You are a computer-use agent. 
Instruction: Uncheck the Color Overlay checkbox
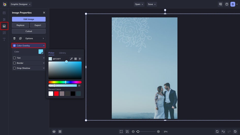pyautogui.click(x=14, y=46)
